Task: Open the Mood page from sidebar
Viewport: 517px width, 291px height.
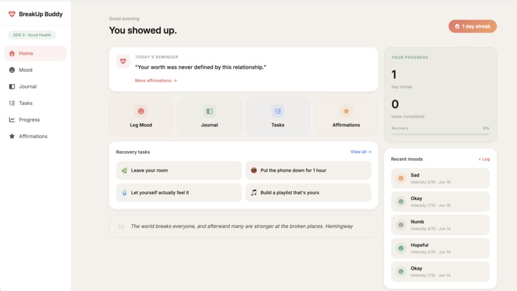Action: (x=35, y=70)
